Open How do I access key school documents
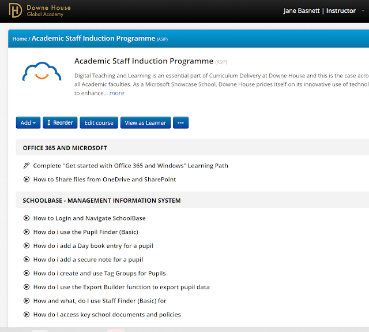369x332 pixels. (107, 315)
